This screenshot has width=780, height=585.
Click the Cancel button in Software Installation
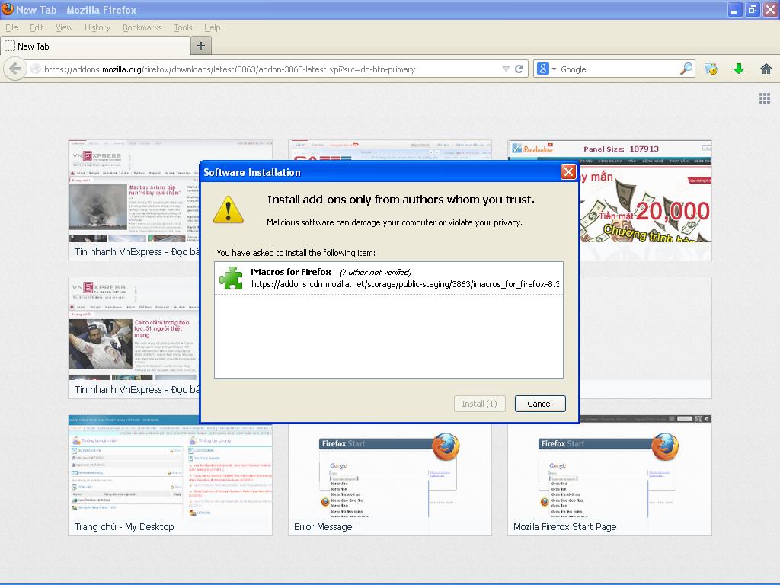[x=540, y=404]
